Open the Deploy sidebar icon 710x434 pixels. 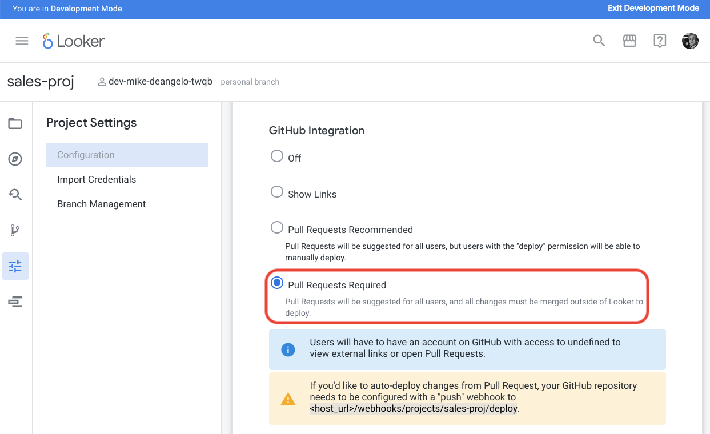tap(15, 302)
